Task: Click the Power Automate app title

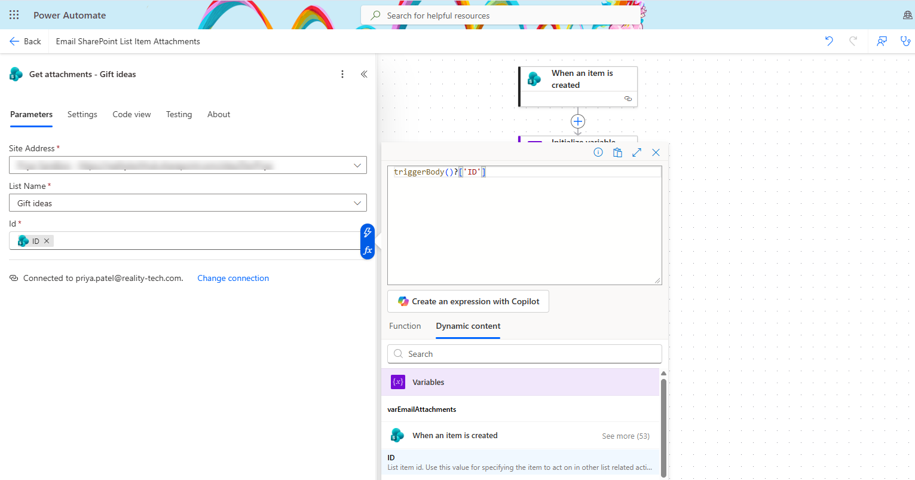Action: (x=69, y=16)
